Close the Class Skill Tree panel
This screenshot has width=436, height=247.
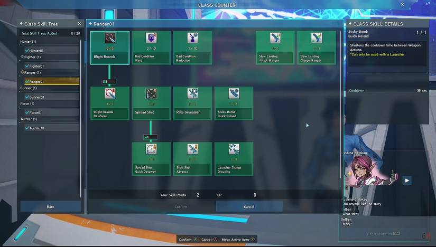click(79, 24)
